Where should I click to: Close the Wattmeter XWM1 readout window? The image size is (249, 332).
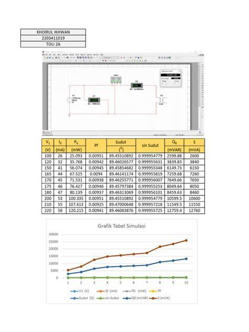179,71
